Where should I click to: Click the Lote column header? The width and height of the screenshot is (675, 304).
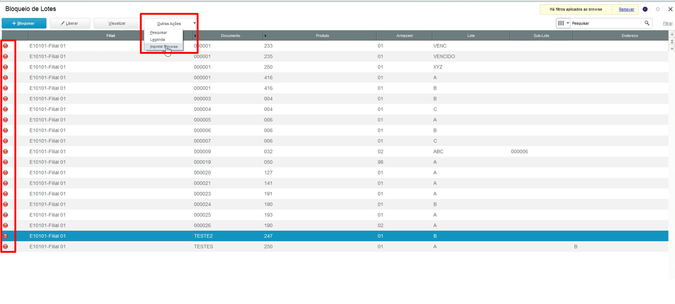[x=471, y=36]
